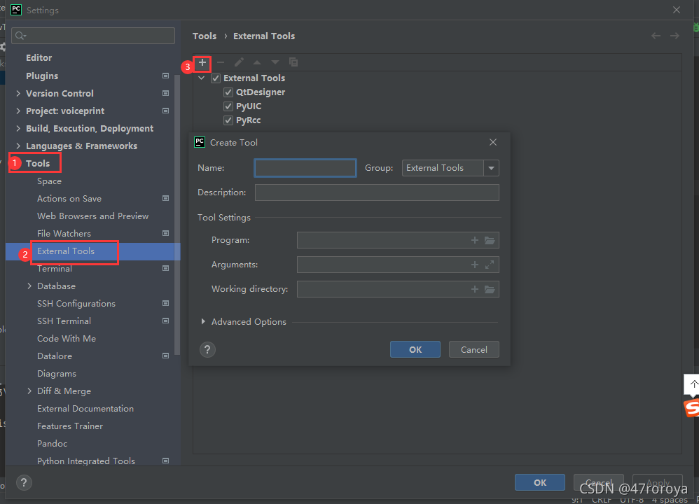This screenshot has width=699, height=504.
Task: Open Features Trainer settings
Action: [x=70, y=426]
